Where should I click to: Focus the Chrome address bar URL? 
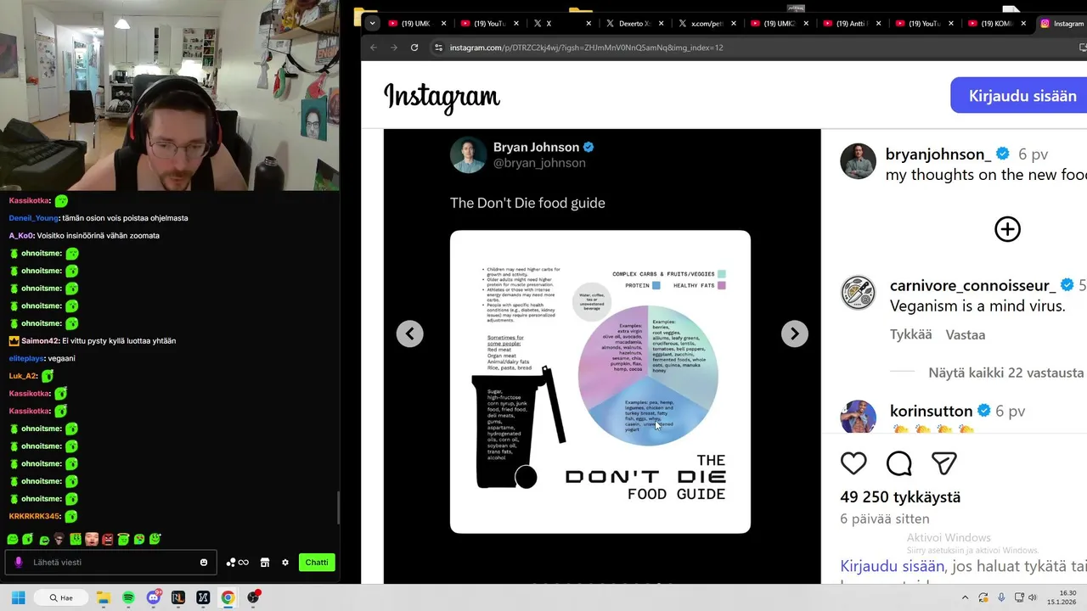coord(586,48)
